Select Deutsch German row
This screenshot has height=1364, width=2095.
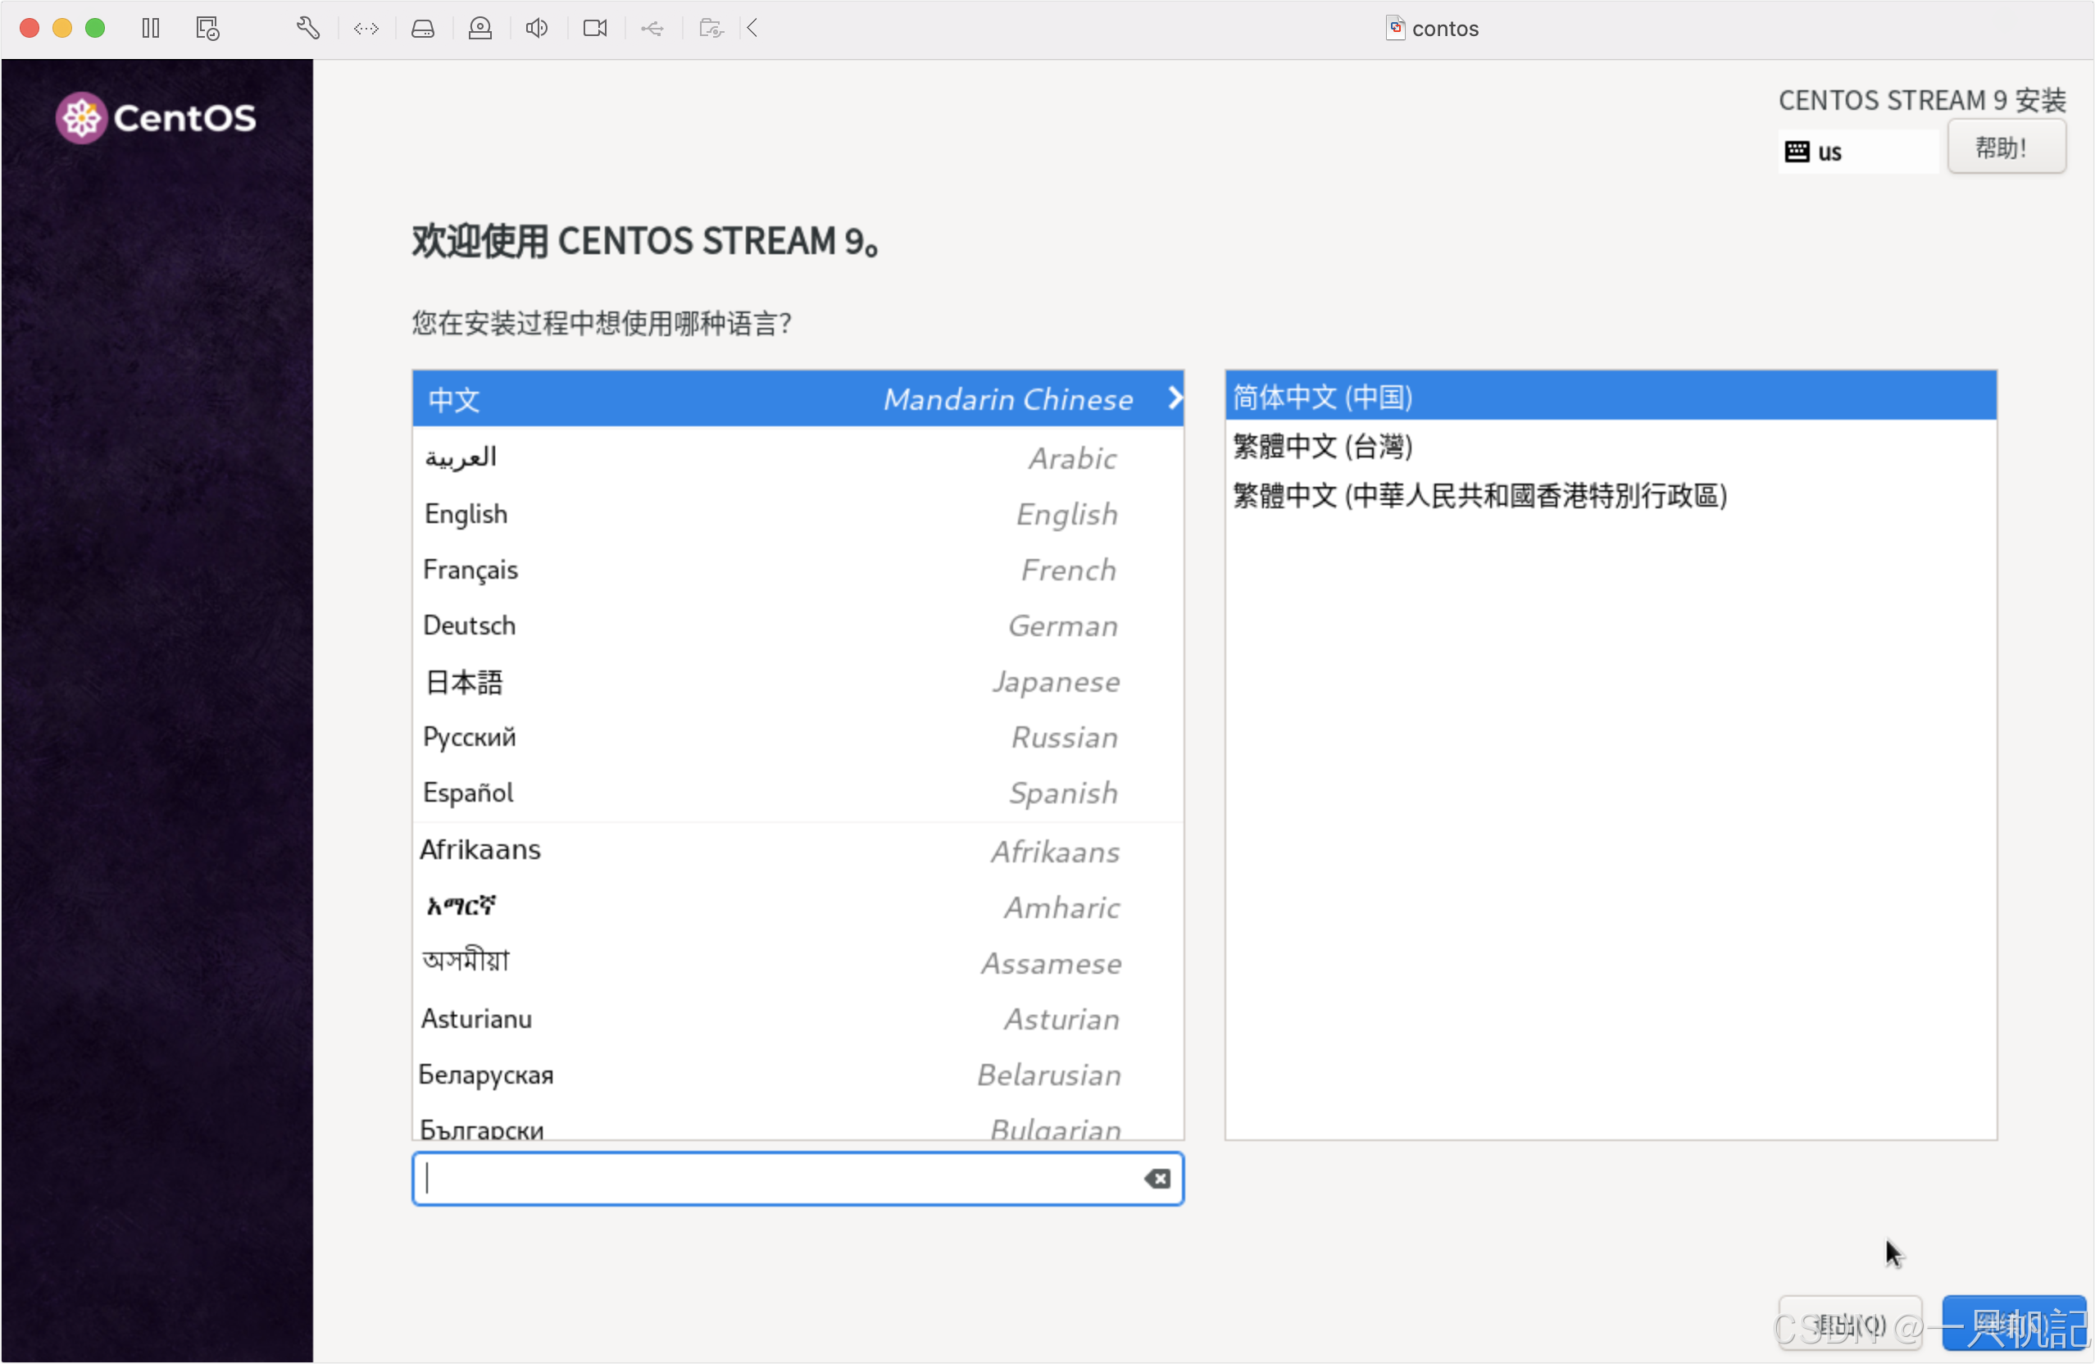click(798, 625)
